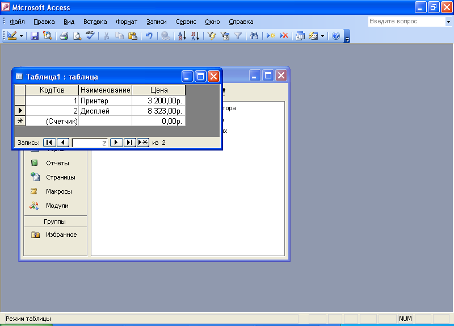Open Find with binoculars icon
Viewport: 454px width, 326px height.
(254, 36)
